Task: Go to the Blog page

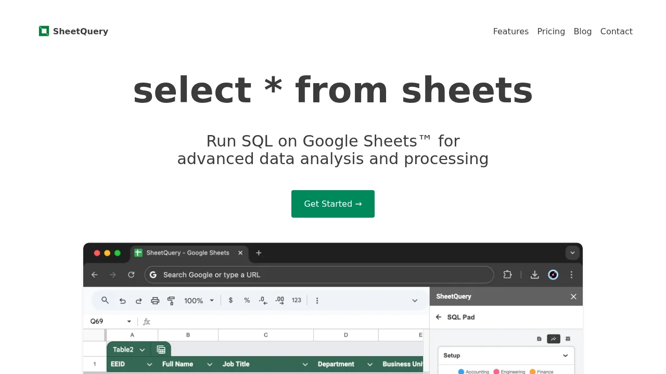Action: 583,31
